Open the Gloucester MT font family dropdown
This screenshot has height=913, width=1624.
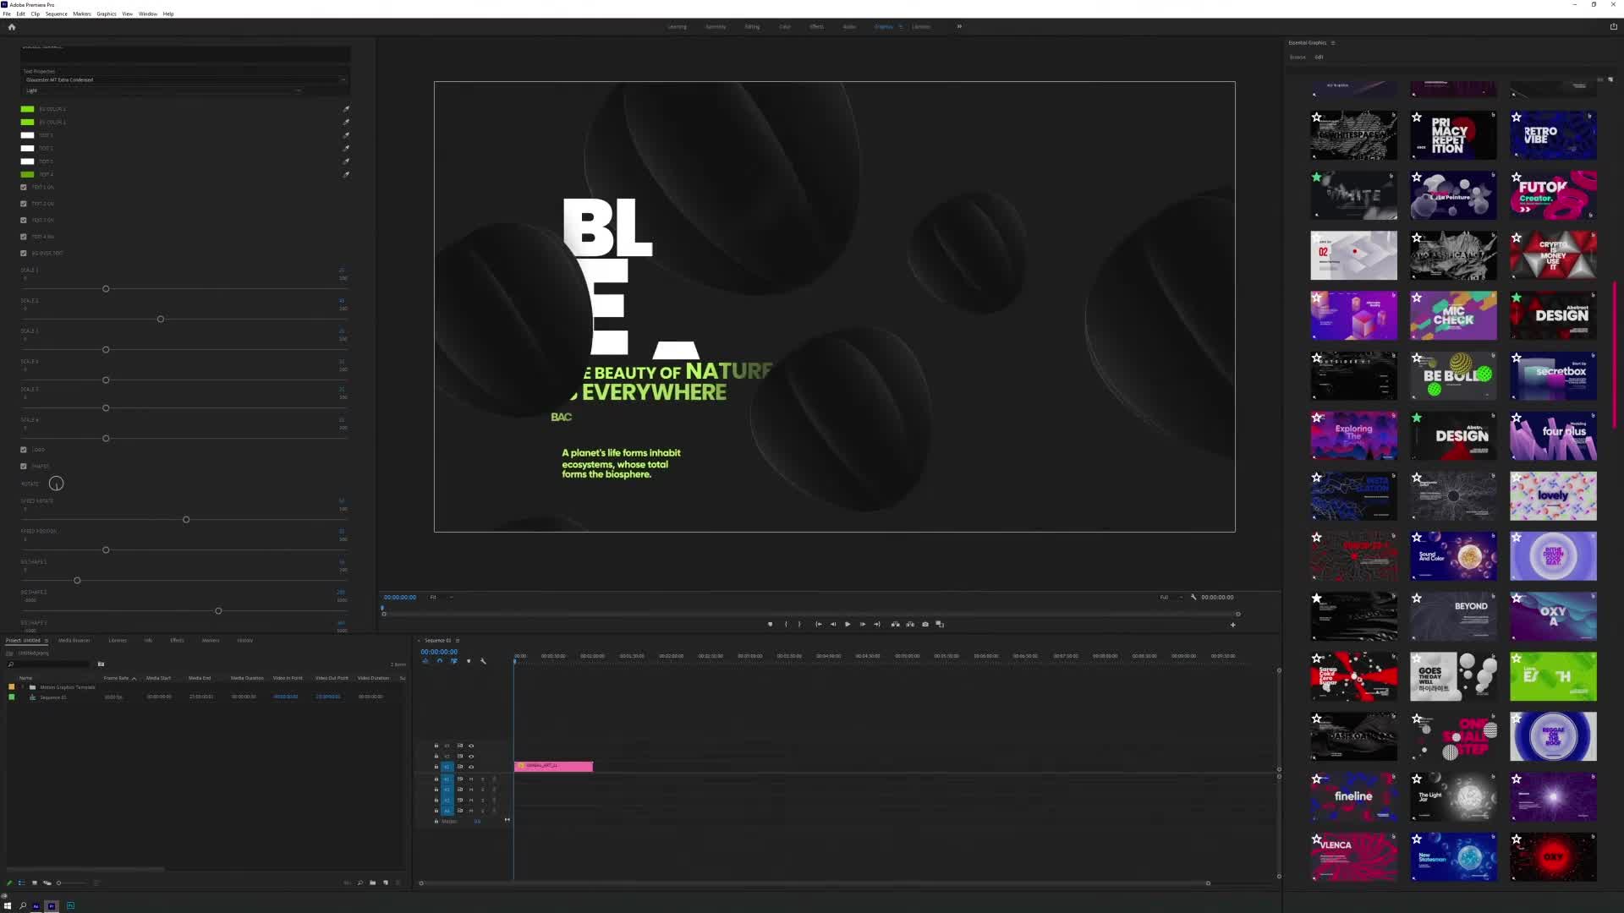[x=343, y=79]
